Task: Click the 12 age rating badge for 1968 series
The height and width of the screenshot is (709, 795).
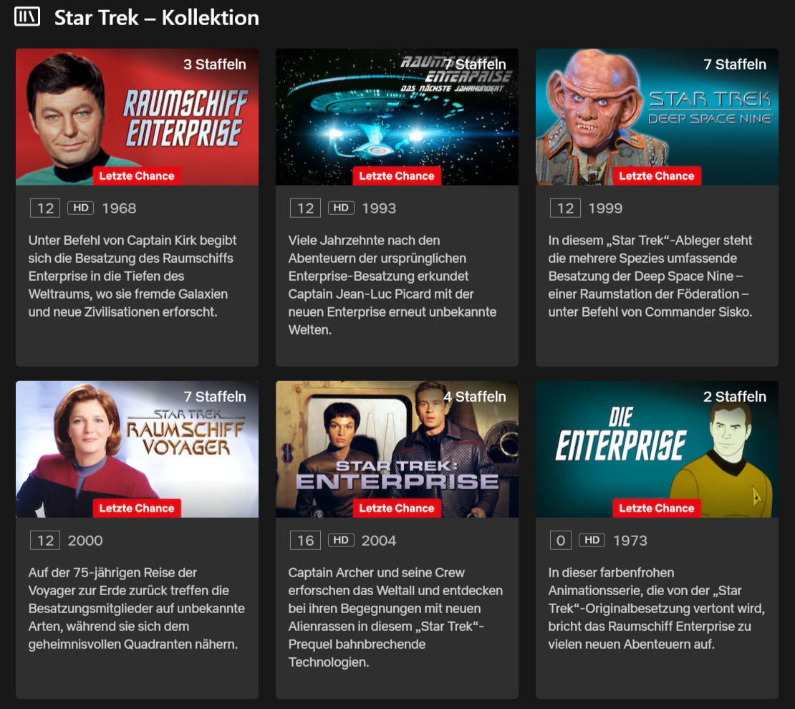Action: coord(45,208)
